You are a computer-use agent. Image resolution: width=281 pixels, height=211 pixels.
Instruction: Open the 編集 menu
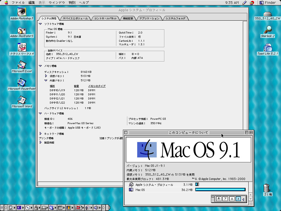(x=32, y=3)
